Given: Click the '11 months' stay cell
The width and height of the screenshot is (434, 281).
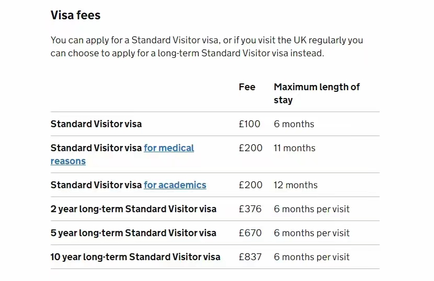Looking at the screenshot, I should click(294, 148).
